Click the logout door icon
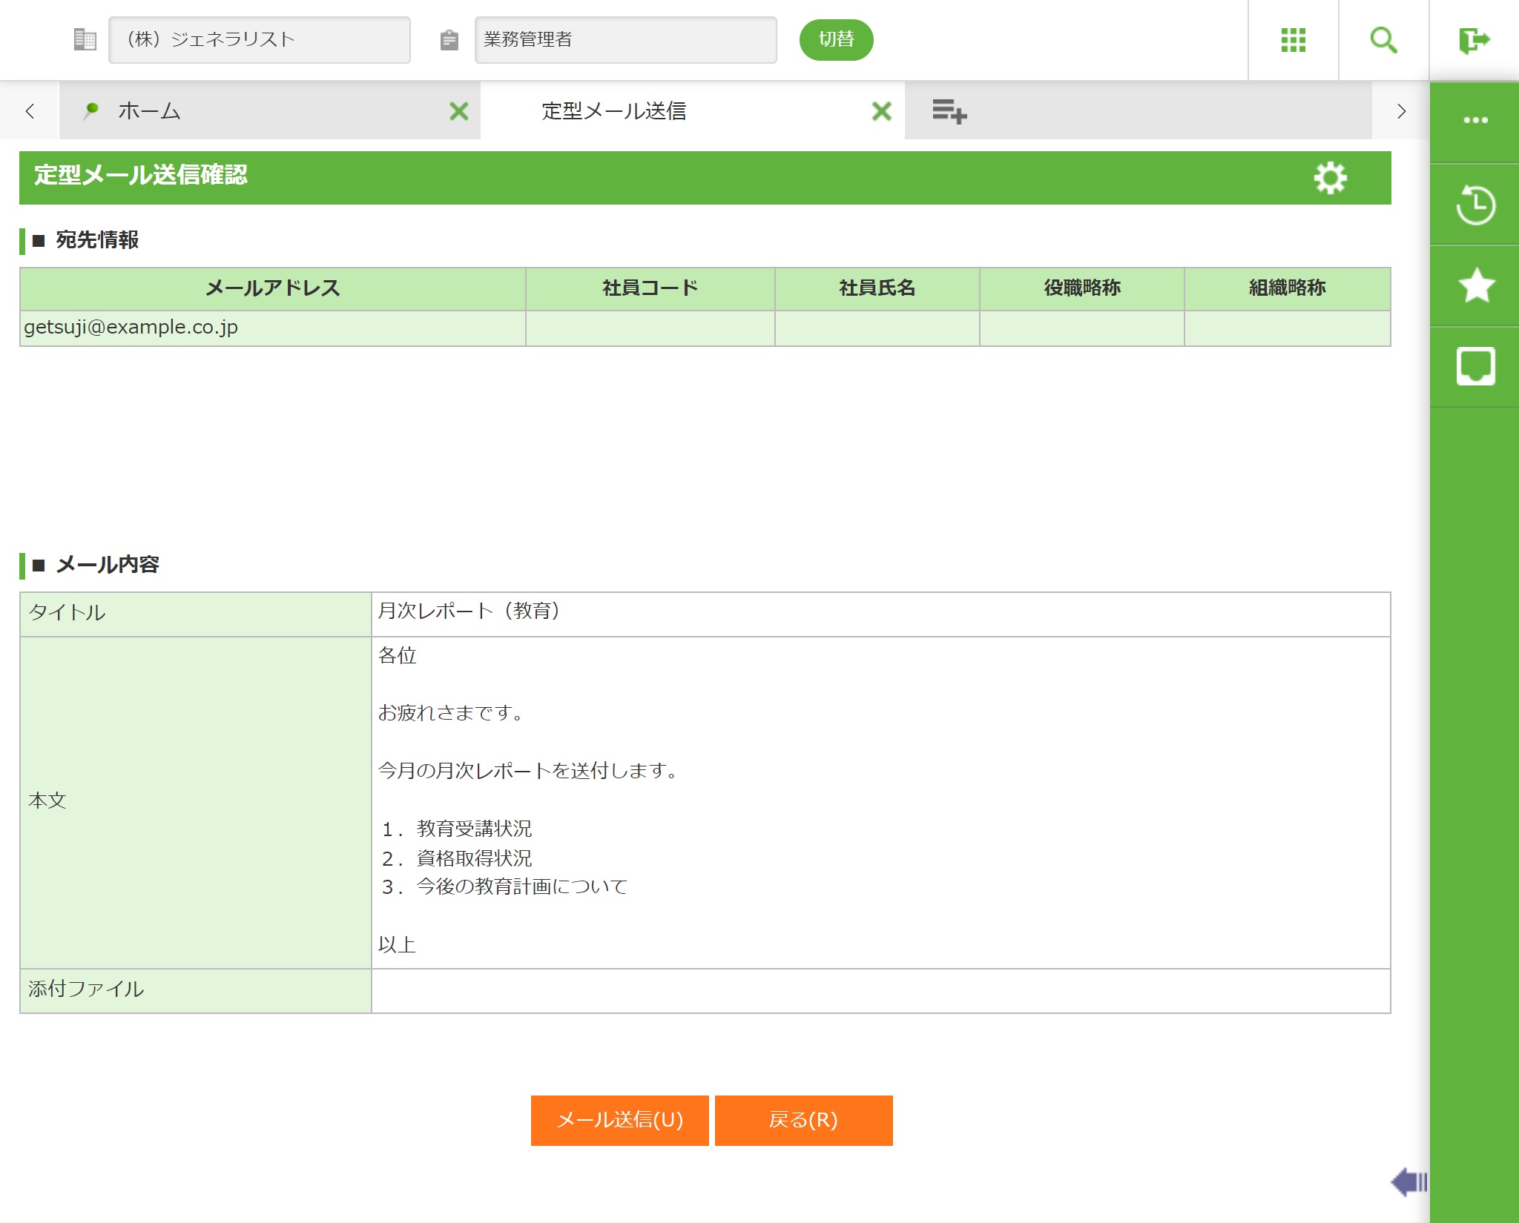1519x1223 pixels. point(1473,40)
